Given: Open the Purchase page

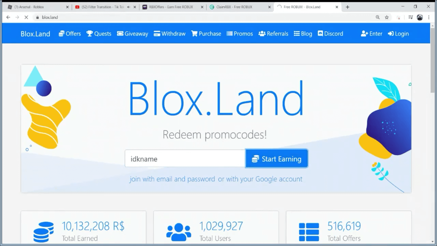Looking at the screenshot, I should point(206,33).
